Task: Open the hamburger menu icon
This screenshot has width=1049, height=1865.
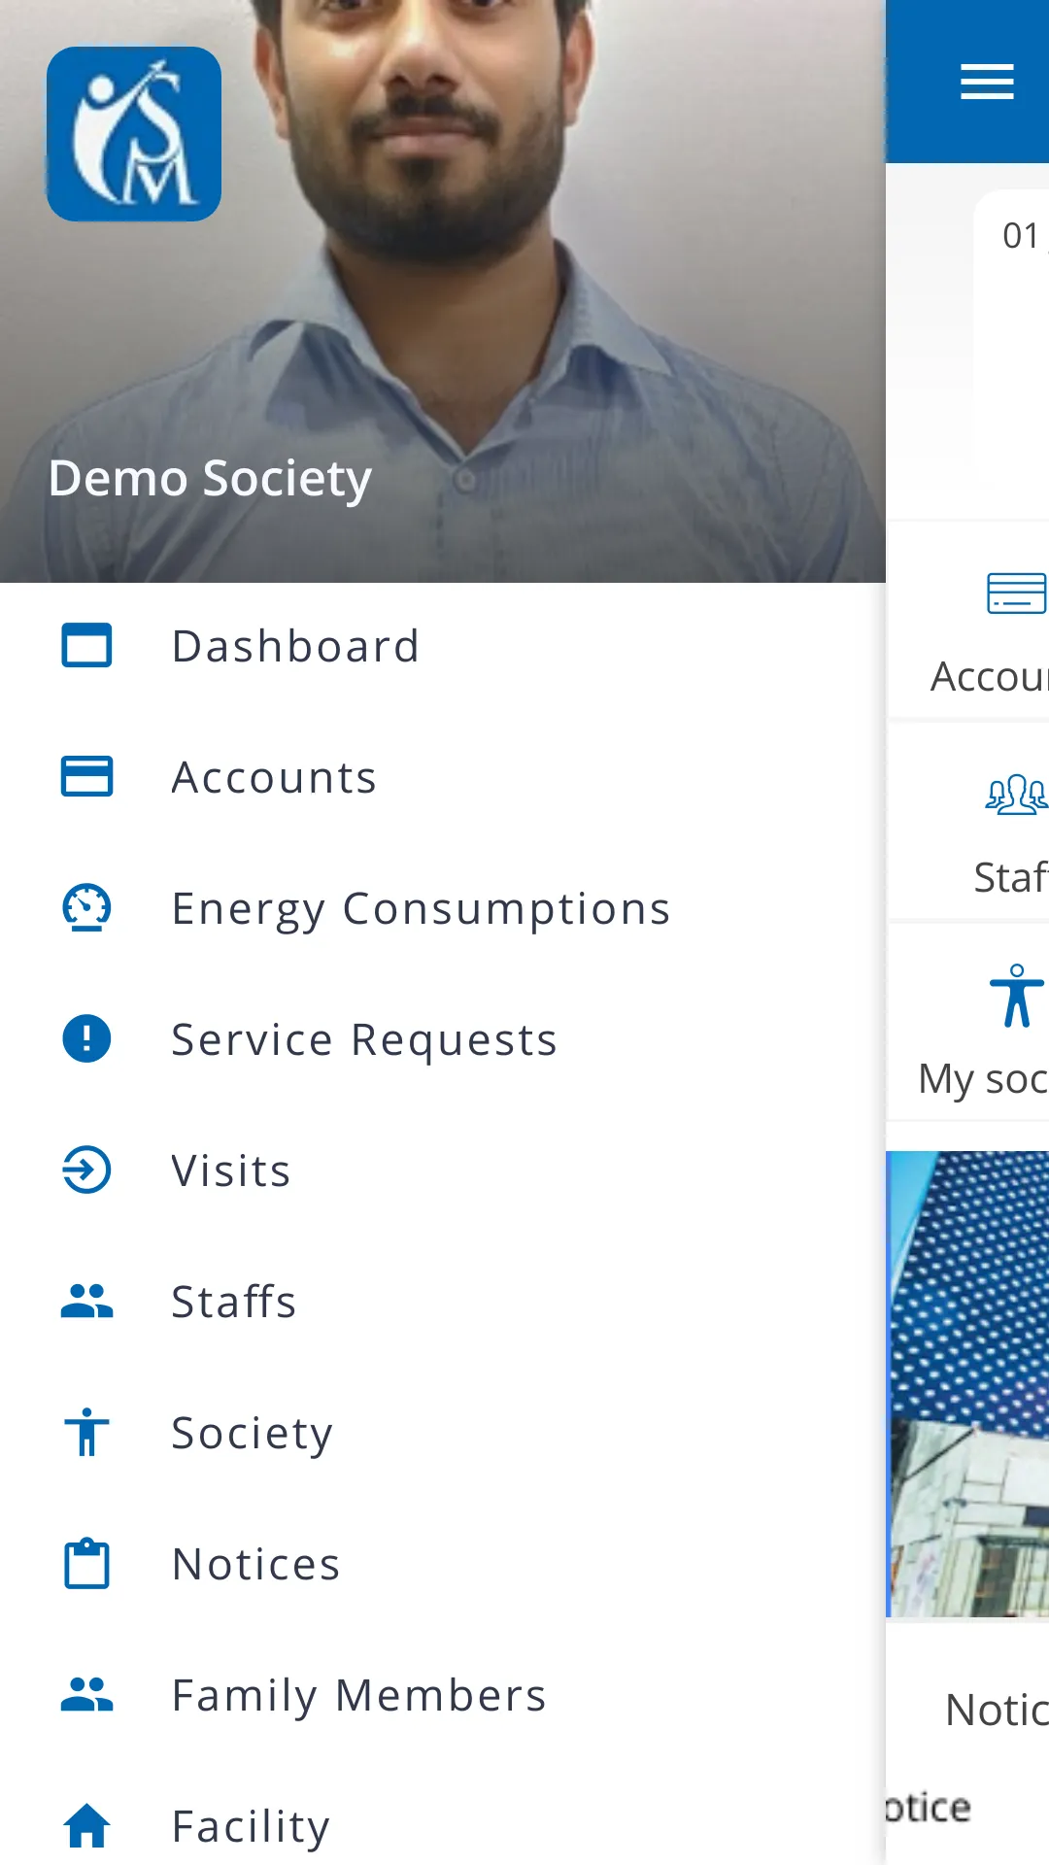Action: (987, 82)
